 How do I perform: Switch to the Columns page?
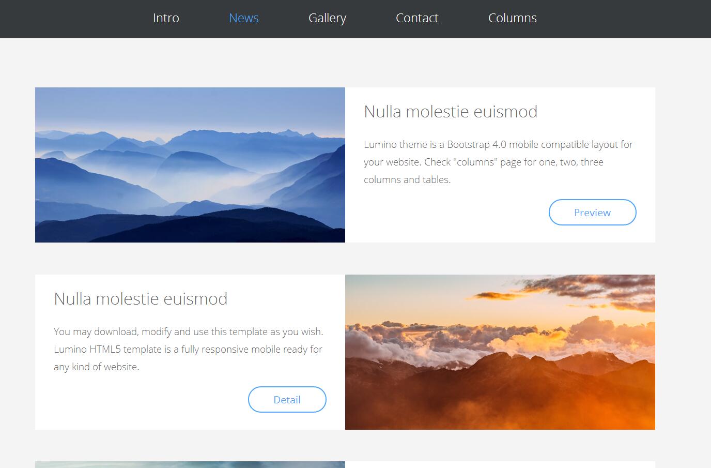pyautogui.click(x=512, y=18)
